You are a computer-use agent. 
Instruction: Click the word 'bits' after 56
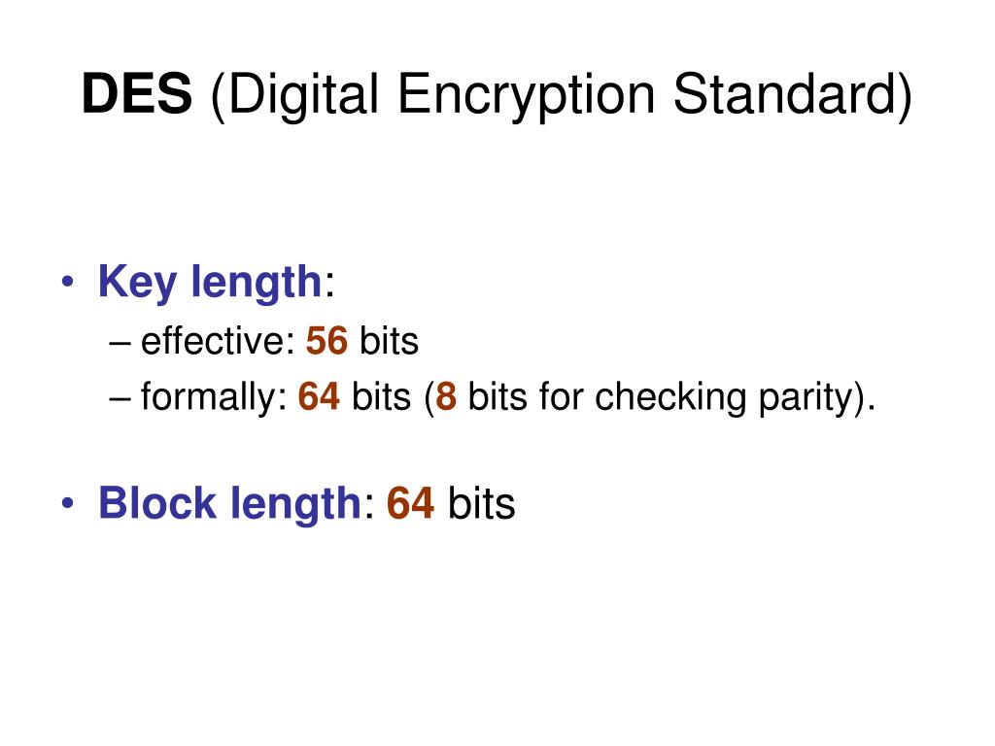coord(389,341)
